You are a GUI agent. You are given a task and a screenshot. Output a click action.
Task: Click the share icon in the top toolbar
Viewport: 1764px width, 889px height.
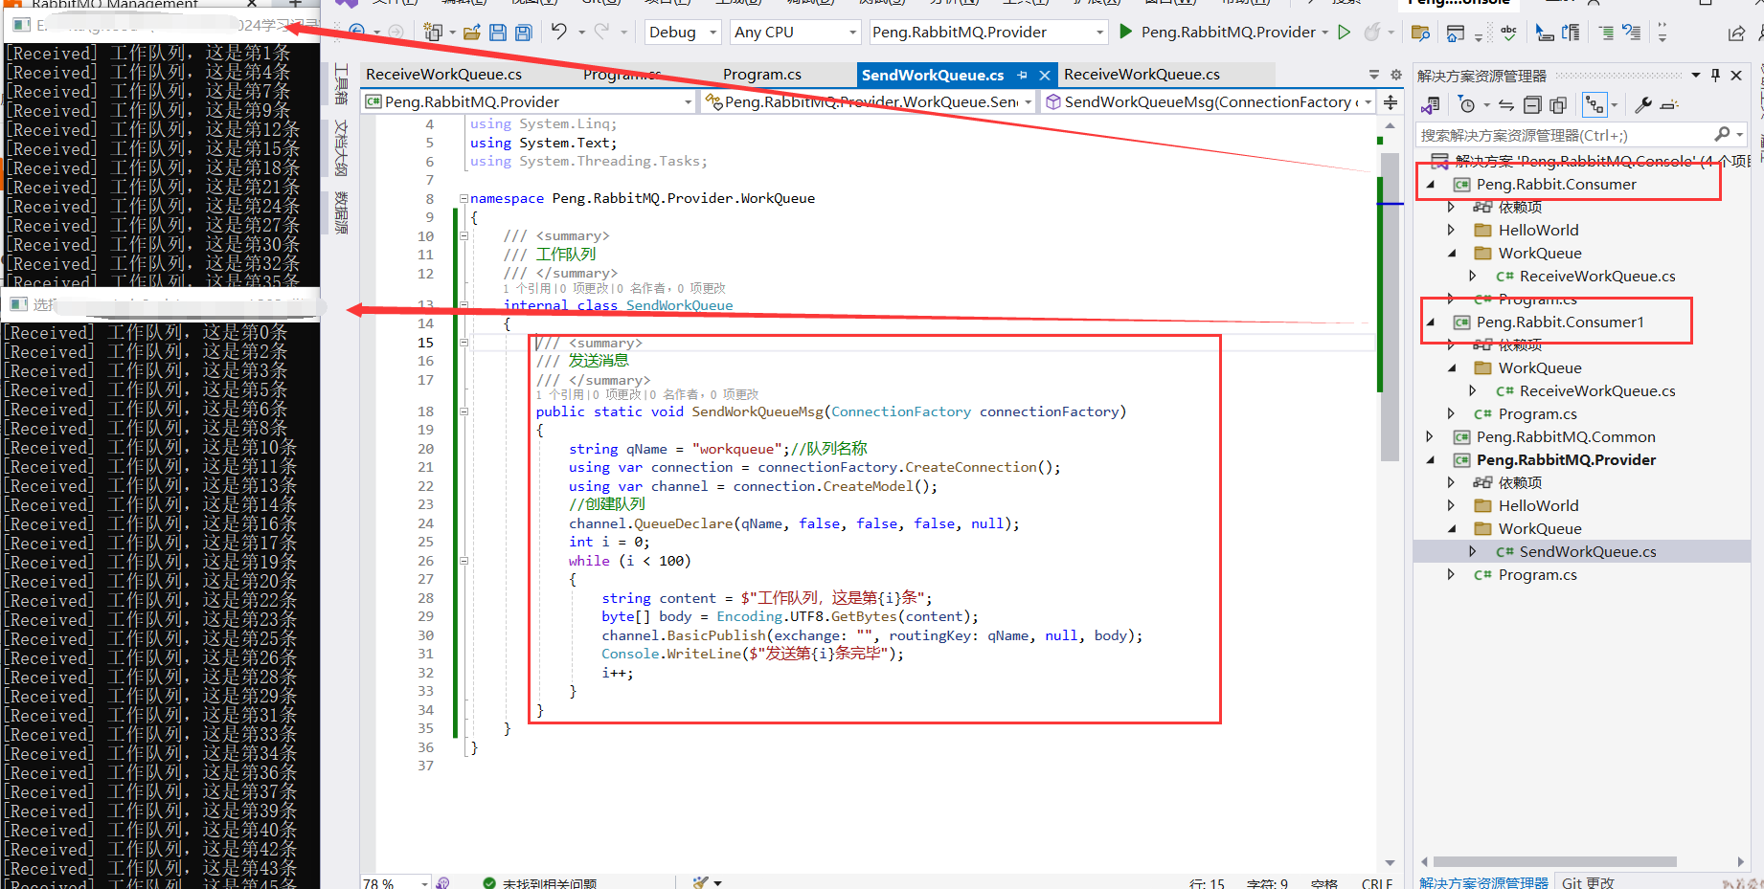(x=1736, y=33)
